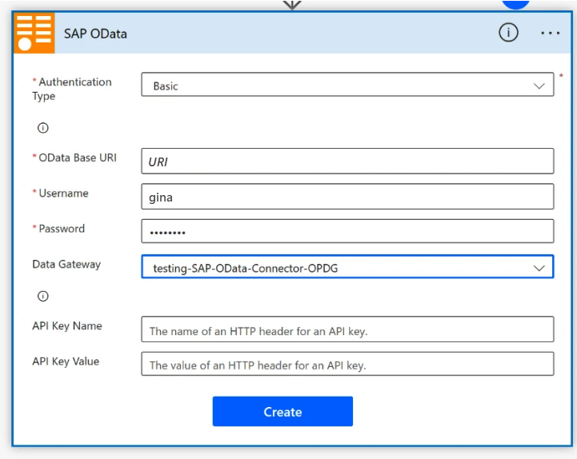The image size is (577, 459).
Task: Click the API Key Name input field
Action: coord(347,329)
